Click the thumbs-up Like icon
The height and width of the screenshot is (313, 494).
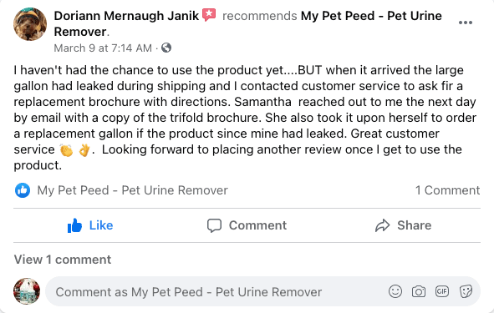(x=74, y=225)
